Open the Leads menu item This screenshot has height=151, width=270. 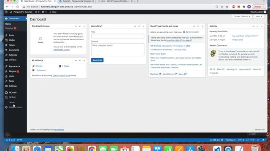click(11, 102)
